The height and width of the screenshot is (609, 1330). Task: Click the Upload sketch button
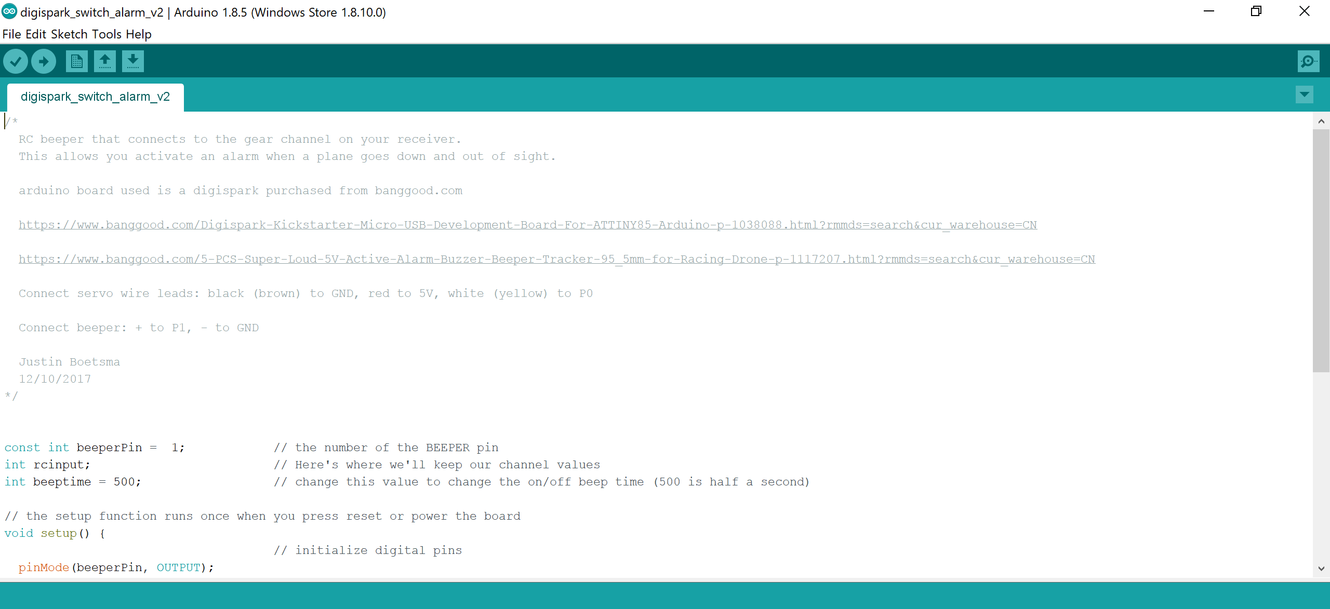44,61
